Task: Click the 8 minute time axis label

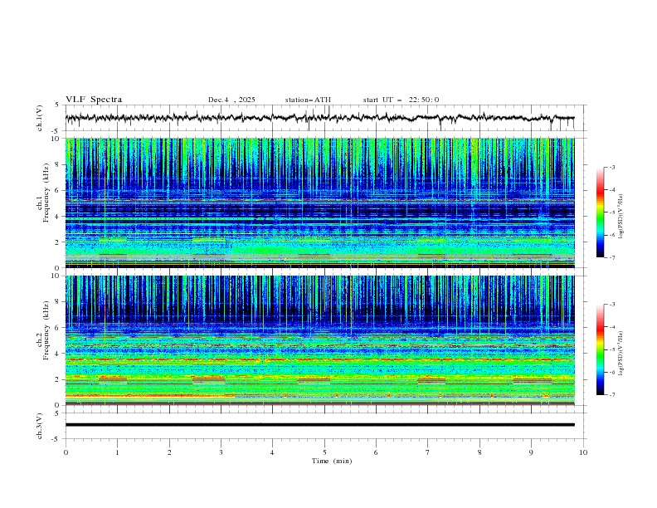Action: (x=479, y=452)
